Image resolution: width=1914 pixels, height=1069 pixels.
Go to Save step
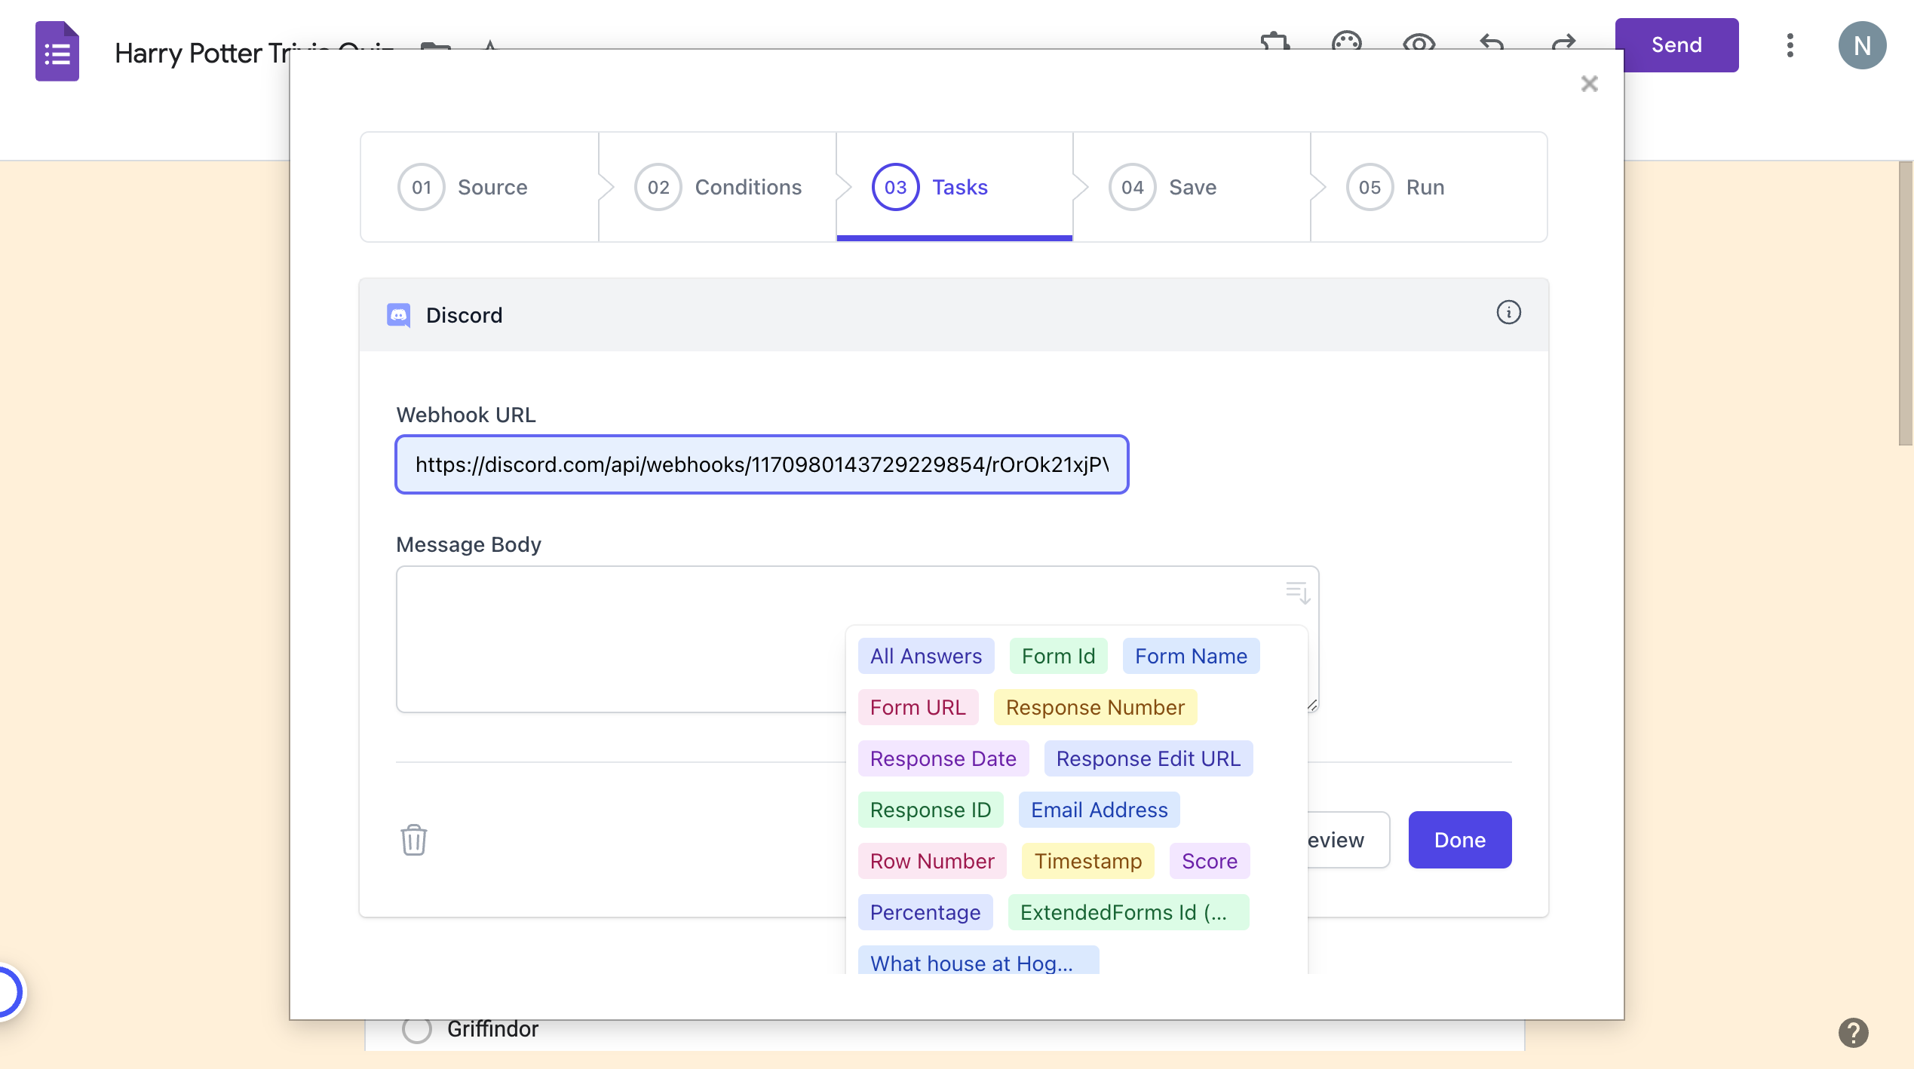click(1192, 187)
